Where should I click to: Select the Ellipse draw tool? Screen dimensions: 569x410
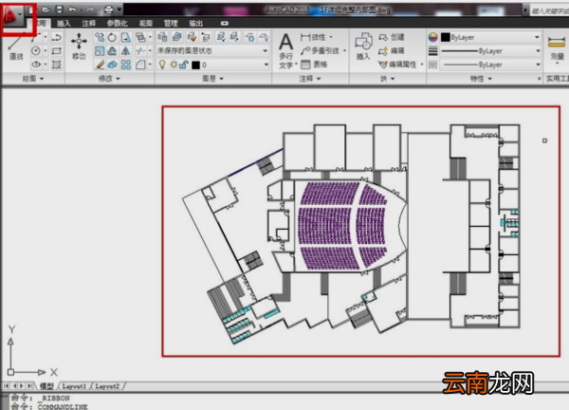coord(36,65)
